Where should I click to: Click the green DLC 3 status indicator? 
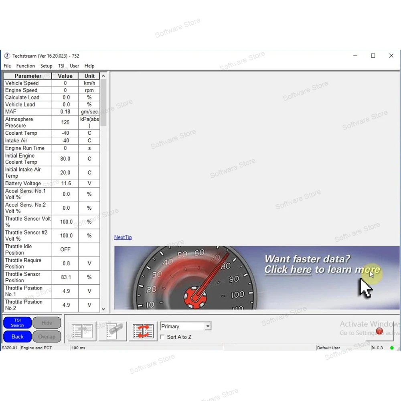[x=391, y=348]
